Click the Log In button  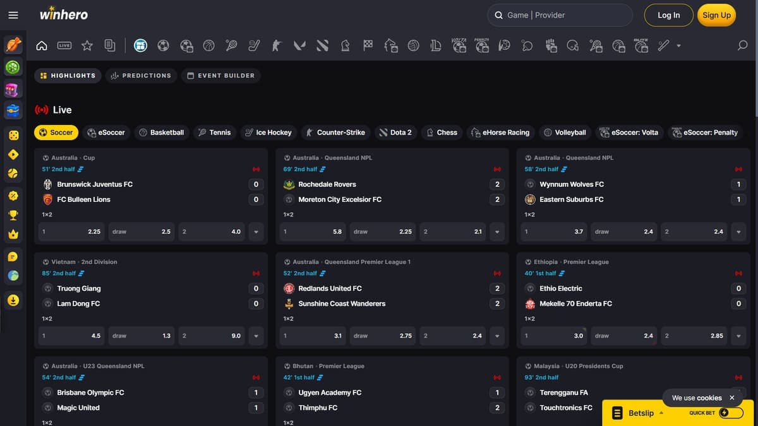click(x=668, y=15)
